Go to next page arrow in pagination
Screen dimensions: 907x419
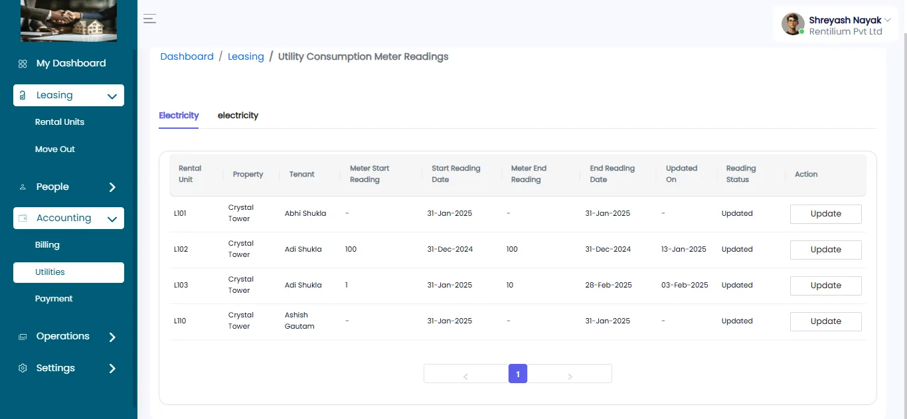click(570, 377)
